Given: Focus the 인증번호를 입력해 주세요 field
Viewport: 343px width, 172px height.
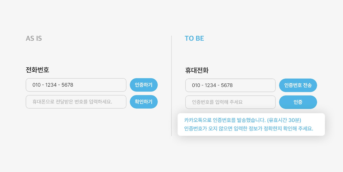Looking at the screenshot, I should click(230, 102).
